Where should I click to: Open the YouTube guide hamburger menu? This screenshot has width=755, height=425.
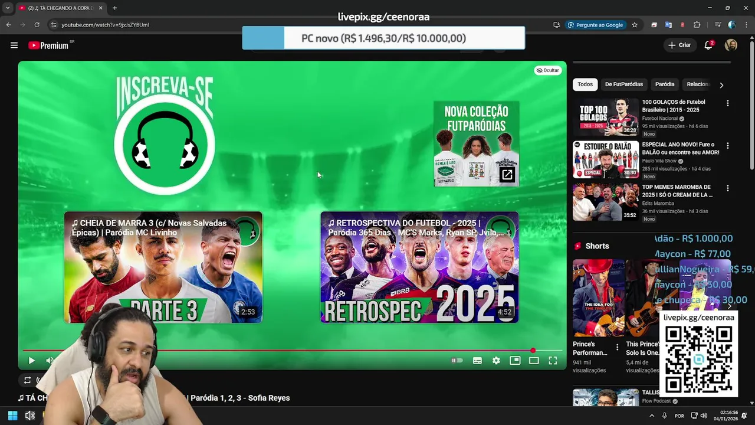14,45
